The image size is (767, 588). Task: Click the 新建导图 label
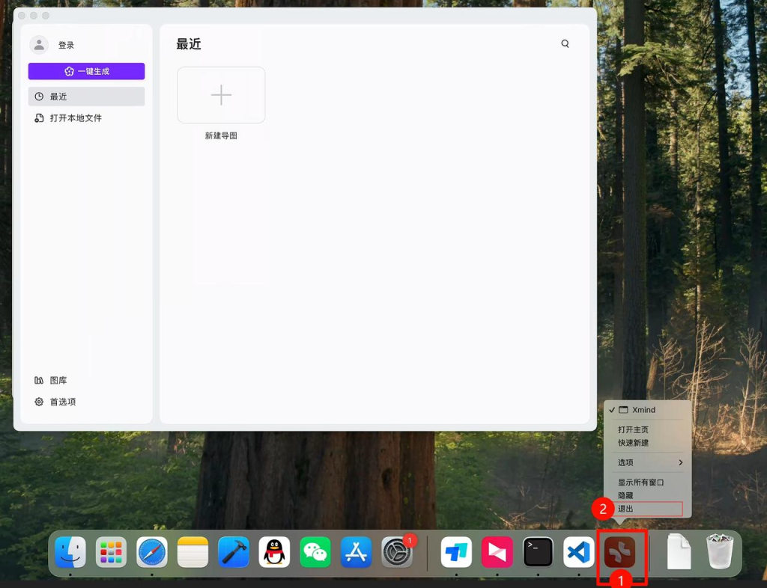tap(221, 135)
